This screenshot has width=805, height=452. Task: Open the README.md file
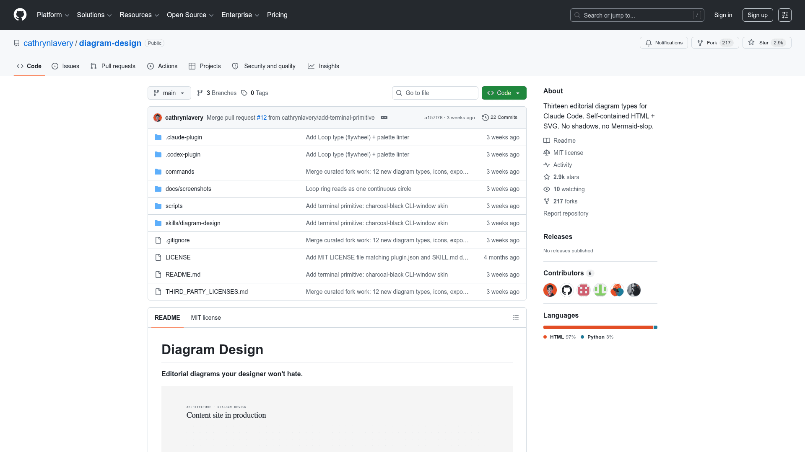[x=183, y=275]
